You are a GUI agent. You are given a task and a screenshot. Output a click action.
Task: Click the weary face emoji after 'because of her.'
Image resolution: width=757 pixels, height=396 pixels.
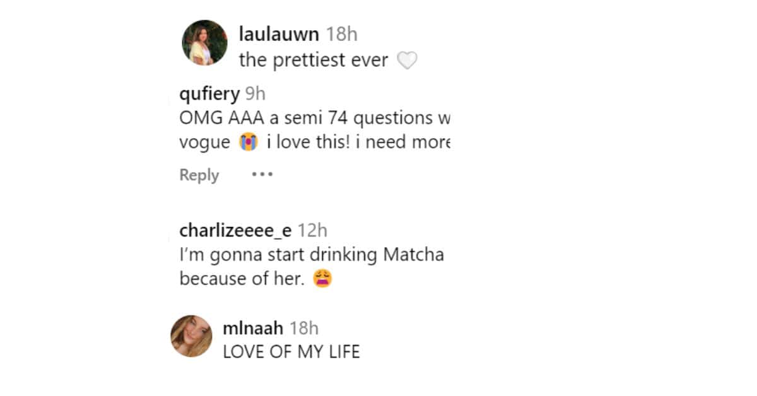322,279
